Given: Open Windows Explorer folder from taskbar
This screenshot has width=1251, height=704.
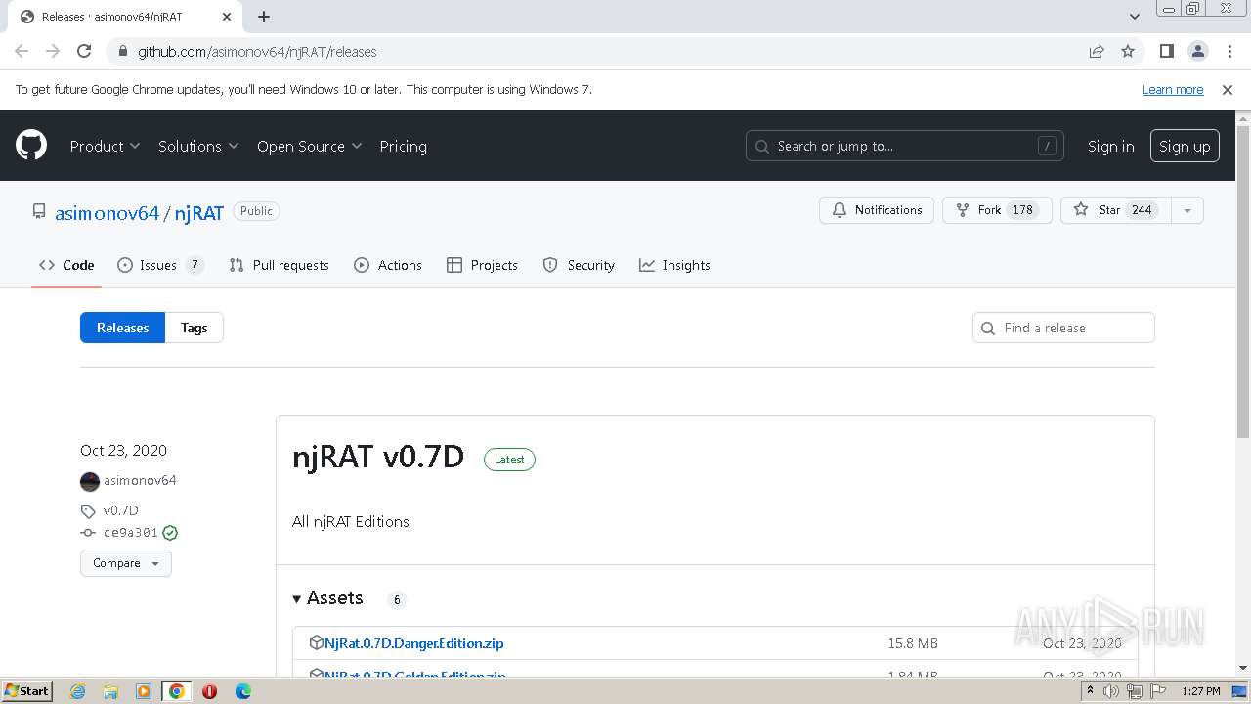Looking at the screenshot, I should (x=110, y=691).
